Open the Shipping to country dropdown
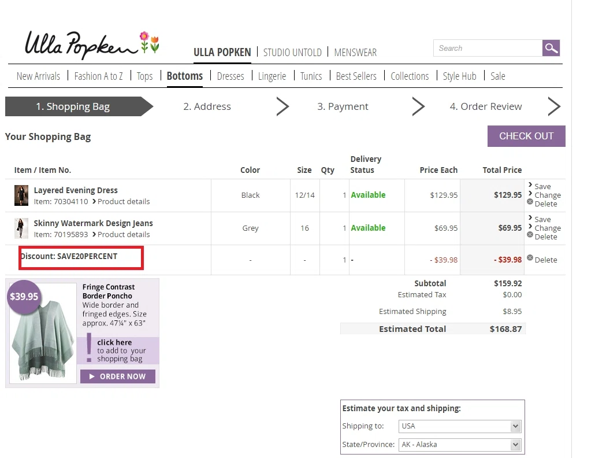The width and height of the screenshot is (595, 458). (x=460, y=426)
